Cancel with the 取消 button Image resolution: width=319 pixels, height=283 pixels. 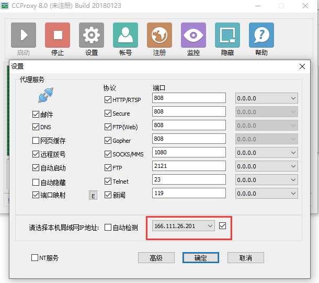pos(246,258)
